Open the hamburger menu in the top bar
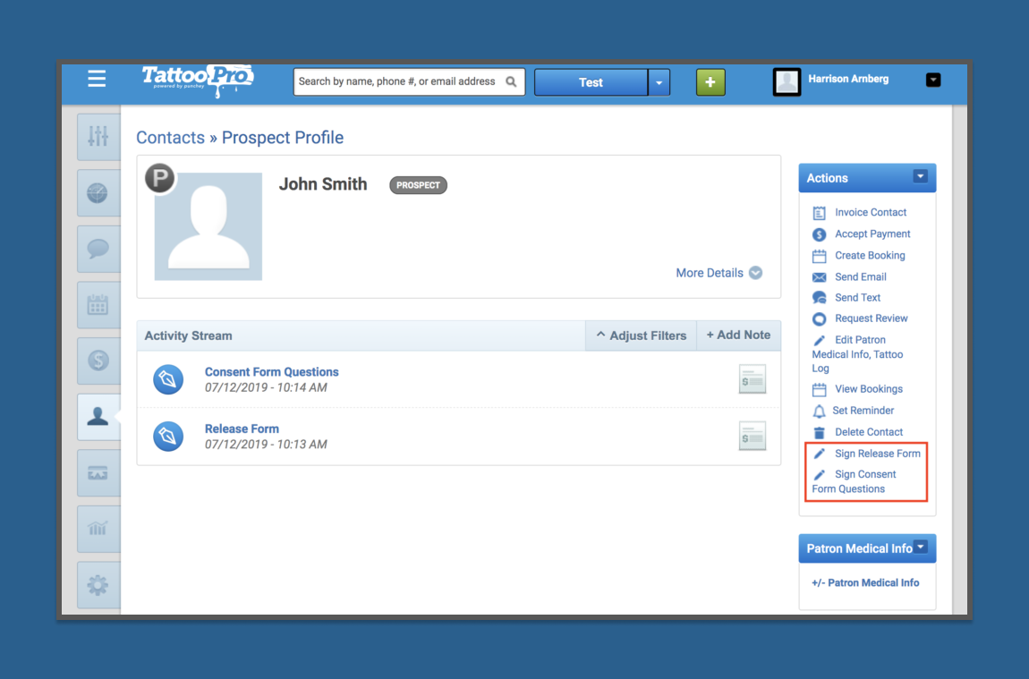Viewport: 1029px width, 679px height. coord(97,79)
